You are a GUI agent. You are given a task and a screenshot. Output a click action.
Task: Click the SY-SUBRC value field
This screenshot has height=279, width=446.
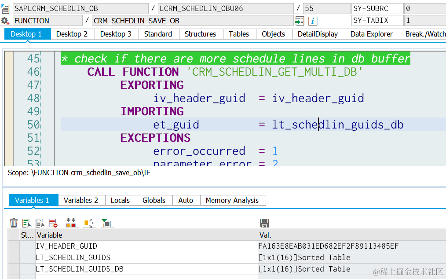[425, 8]
